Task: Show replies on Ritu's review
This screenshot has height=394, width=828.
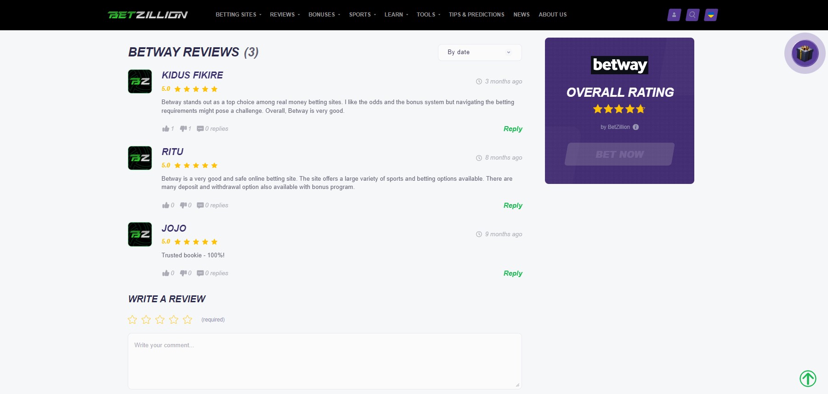Action: coord(212,205)
